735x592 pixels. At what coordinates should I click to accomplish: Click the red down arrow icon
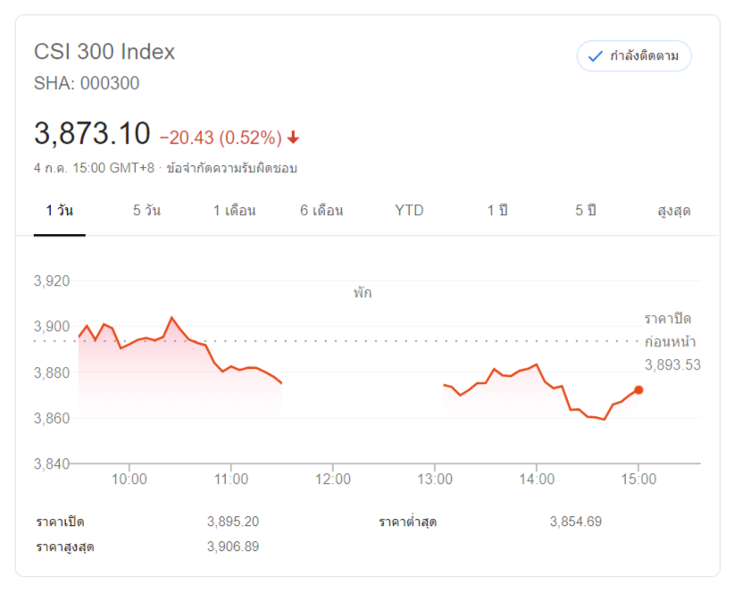293,138
